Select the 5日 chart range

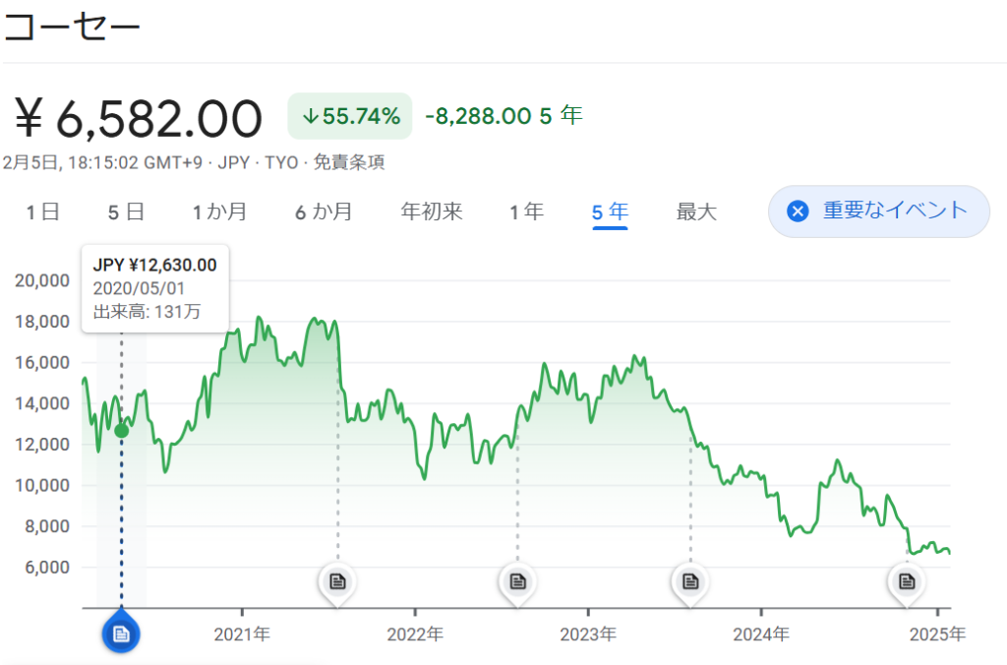[126, 212]
